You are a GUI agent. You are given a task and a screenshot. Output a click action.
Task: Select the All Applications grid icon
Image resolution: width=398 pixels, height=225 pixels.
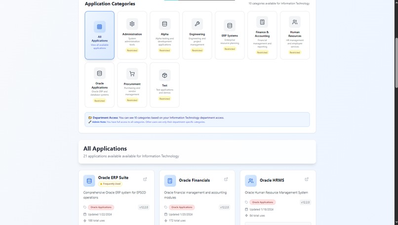click(100, 27)
